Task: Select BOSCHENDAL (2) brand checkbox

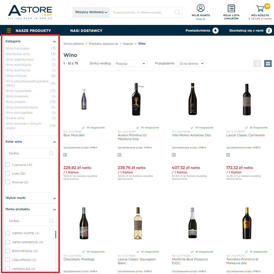Action: [x=8, y=251]
